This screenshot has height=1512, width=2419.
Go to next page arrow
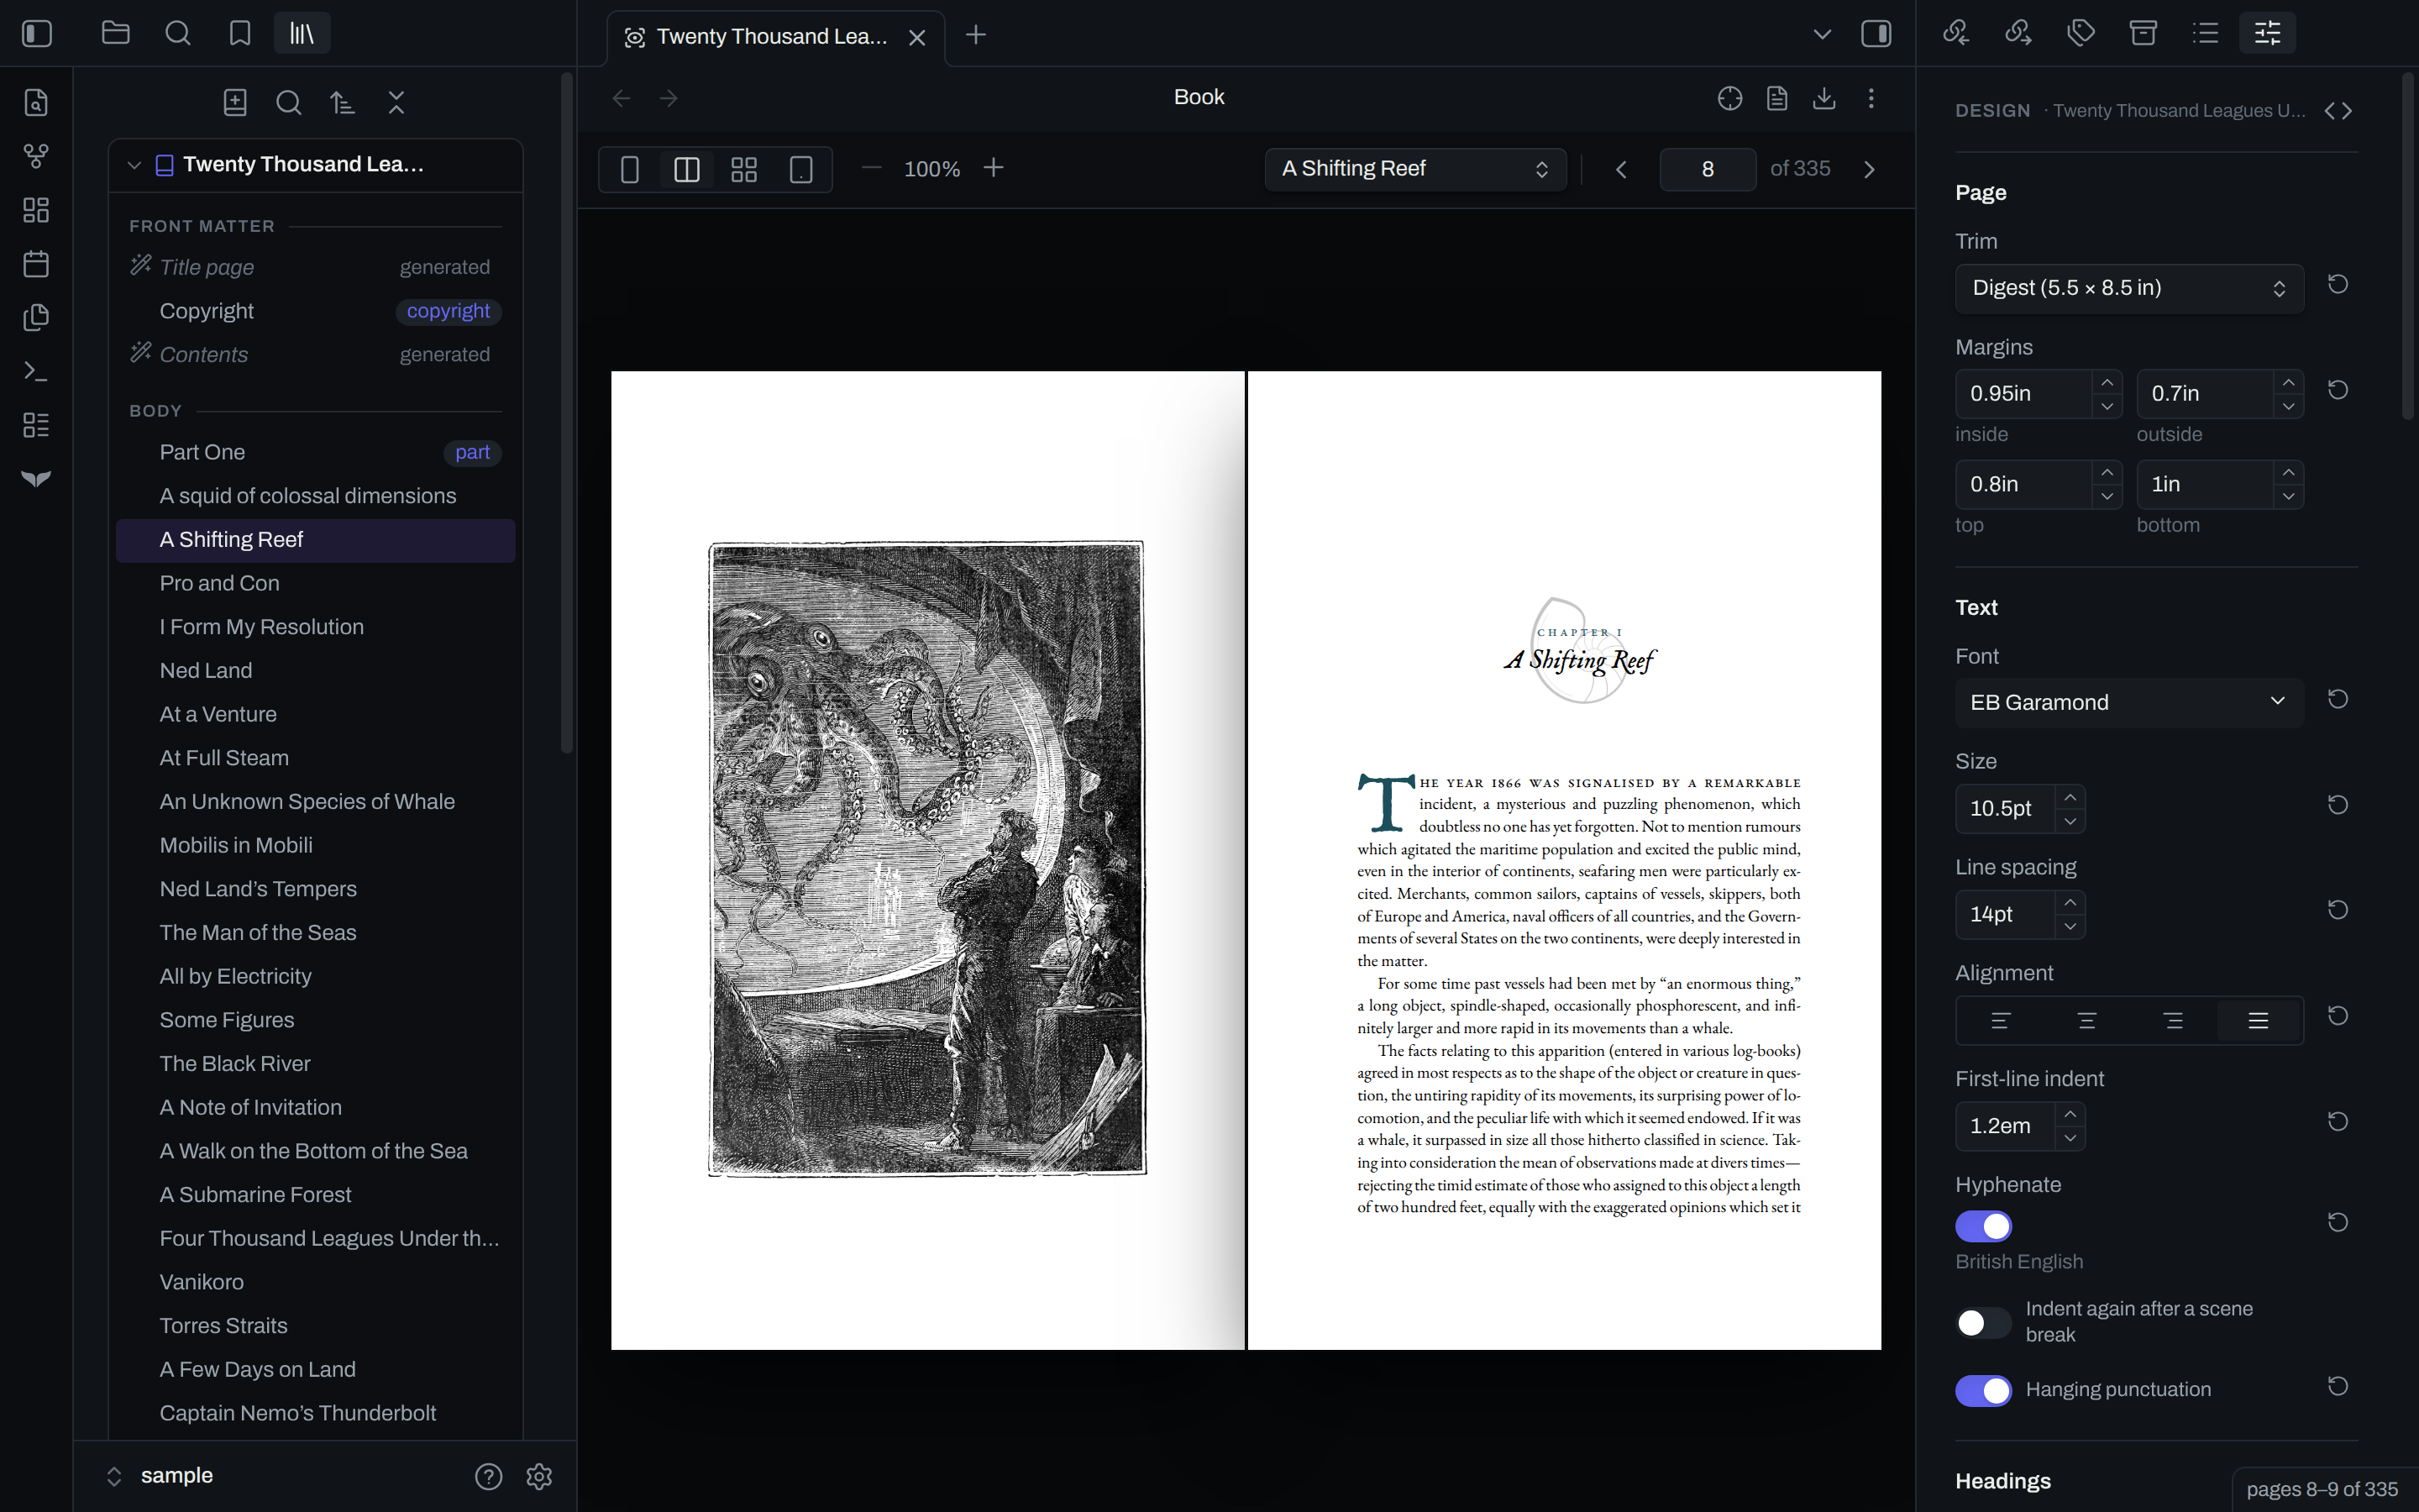pos(1868,169)
